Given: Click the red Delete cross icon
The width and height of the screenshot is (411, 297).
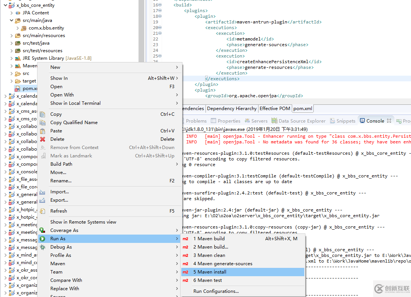Looking at the screenshot, I should tap(42, 139).
